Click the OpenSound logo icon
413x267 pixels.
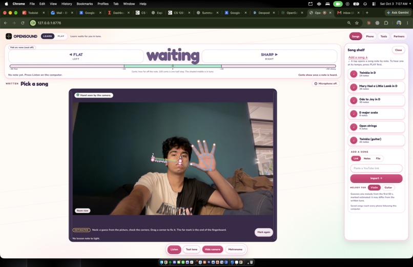tap(9, 36)
